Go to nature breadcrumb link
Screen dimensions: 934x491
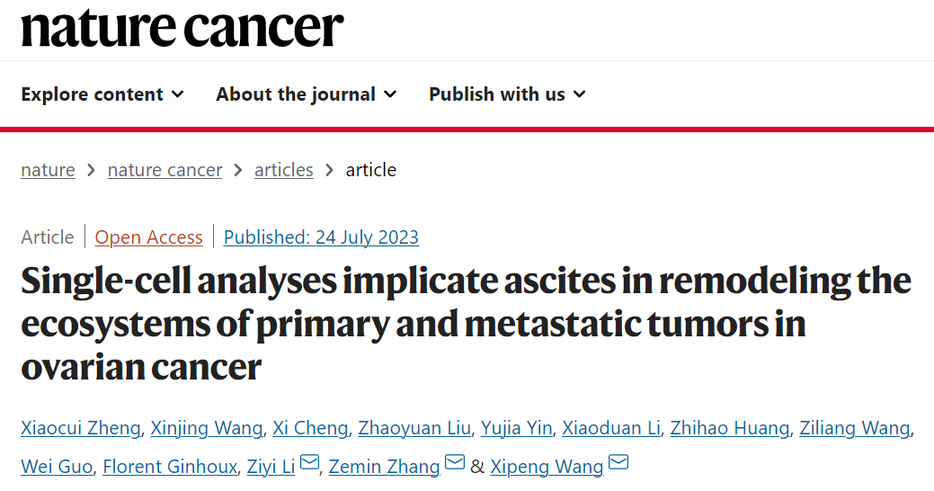(48, 170)
